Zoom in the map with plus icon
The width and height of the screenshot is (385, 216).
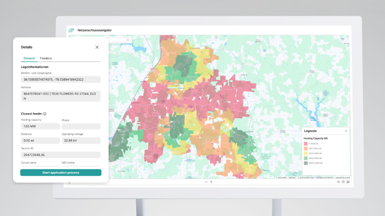[x=211, y=182]
